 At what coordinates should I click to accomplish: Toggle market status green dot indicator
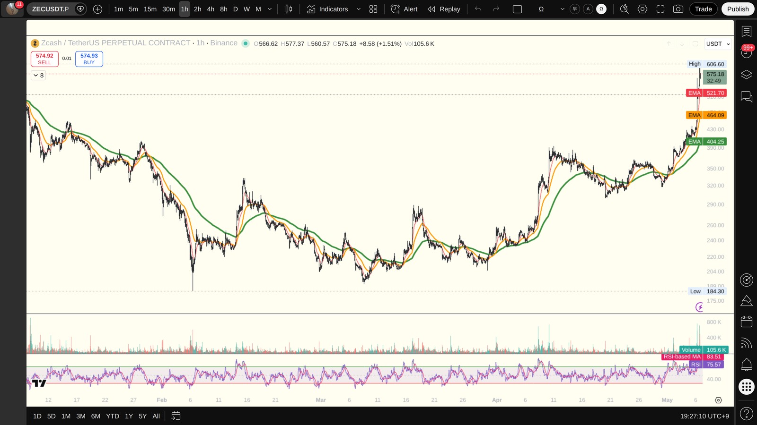tap(246, 43)
